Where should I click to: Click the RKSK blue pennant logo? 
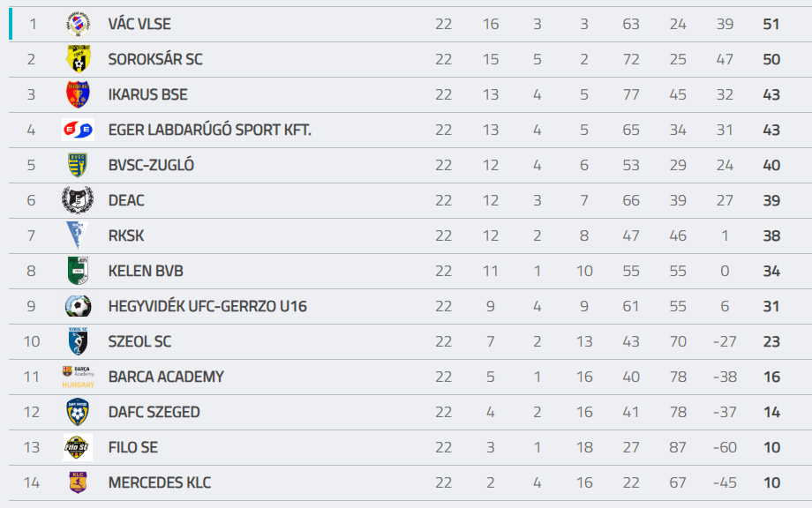point(78,235)
